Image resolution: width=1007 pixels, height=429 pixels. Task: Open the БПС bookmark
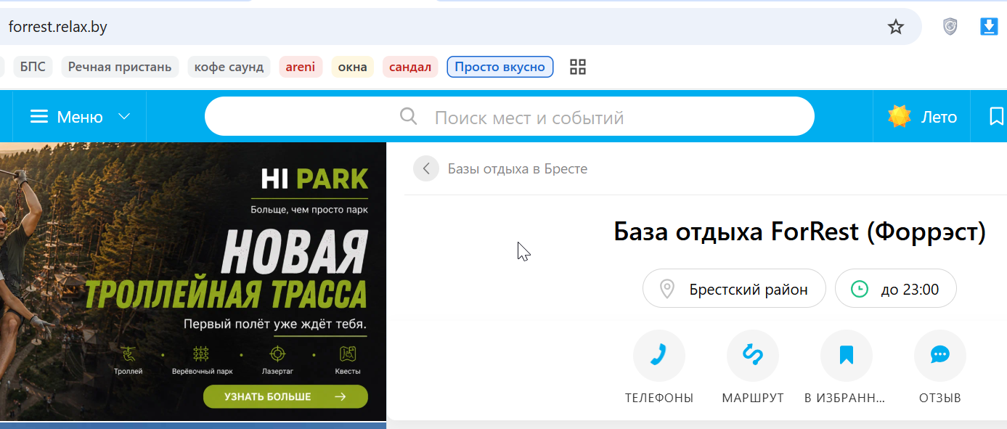[33, 68]
